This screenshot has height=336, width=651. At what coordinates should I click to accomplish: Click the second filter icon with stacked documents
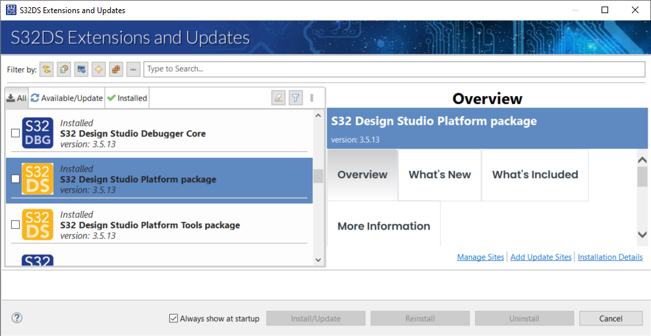pos(64,70)
